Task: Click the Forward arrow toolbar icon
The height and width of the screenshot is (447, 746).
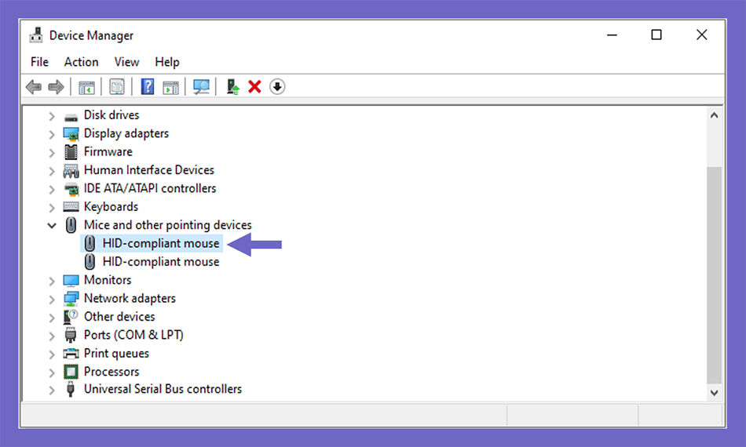Action: tap(56, 87)
